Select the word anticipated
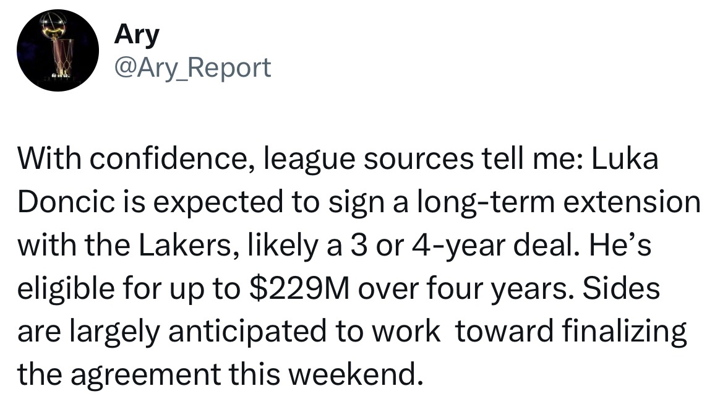Viewport: 707px width, 404px height. click(247, 332)
